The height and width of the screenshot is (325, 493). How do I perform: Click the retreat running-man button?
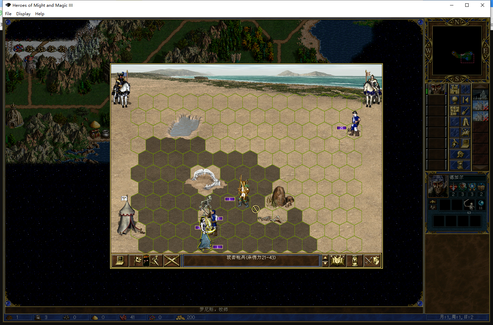pos(155,261)
